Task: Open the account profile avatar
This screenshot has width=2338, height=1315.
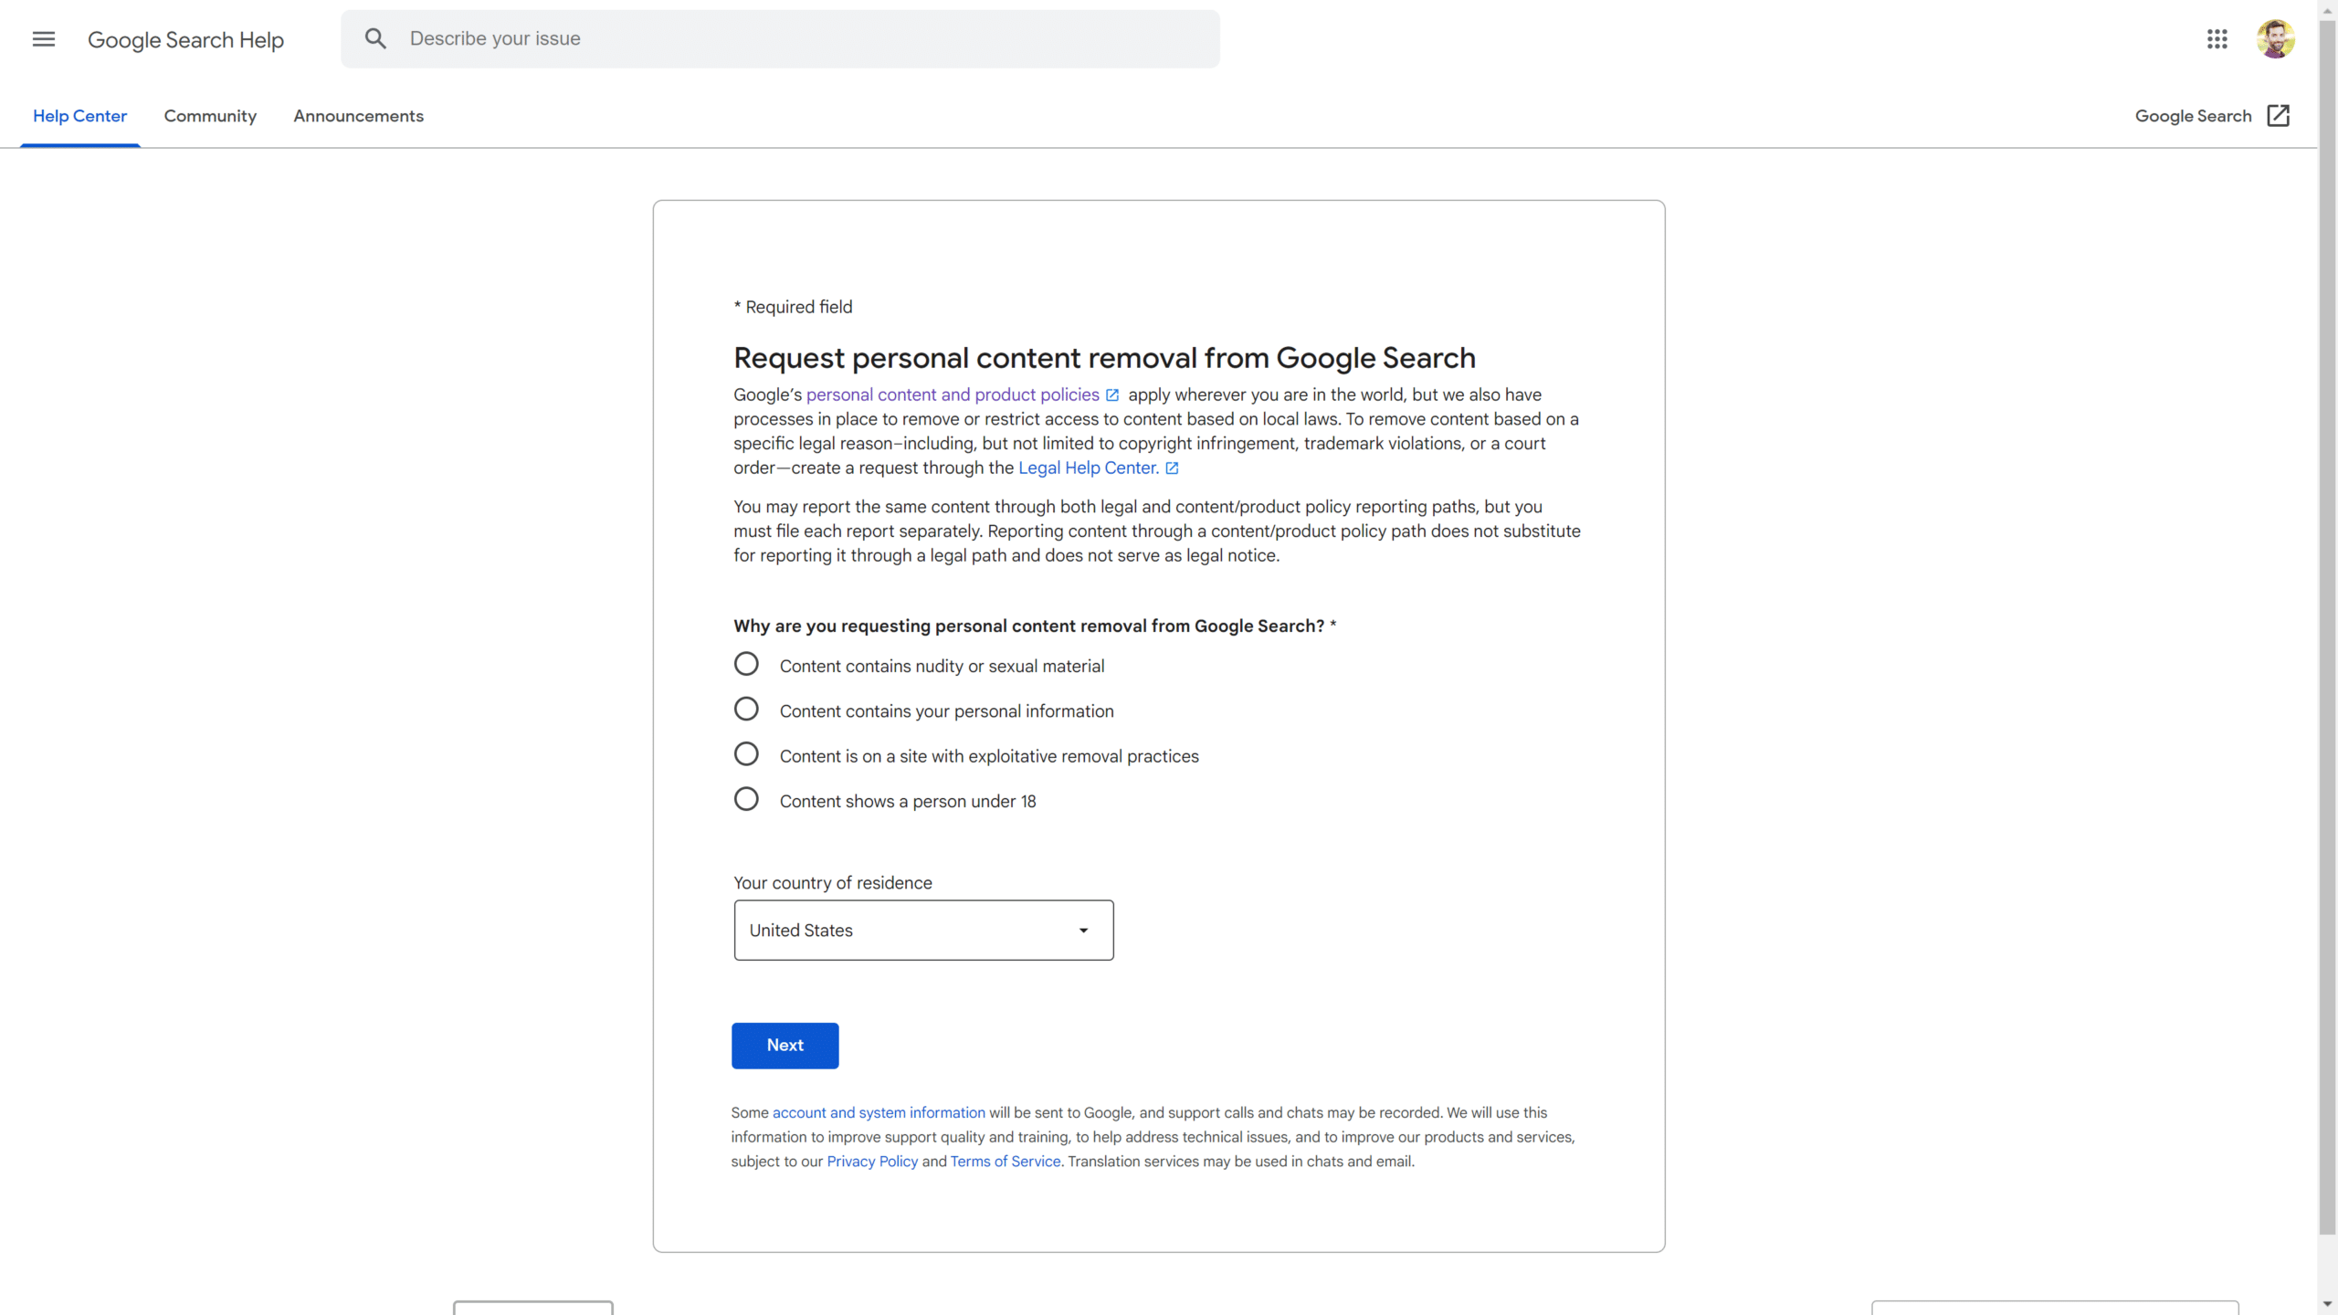Action: (x=2275, y=39)
